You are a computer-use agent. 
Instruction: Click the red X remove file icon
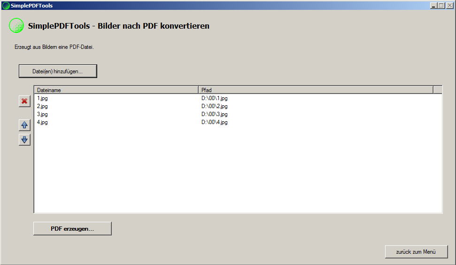click(x=24, y=101)
